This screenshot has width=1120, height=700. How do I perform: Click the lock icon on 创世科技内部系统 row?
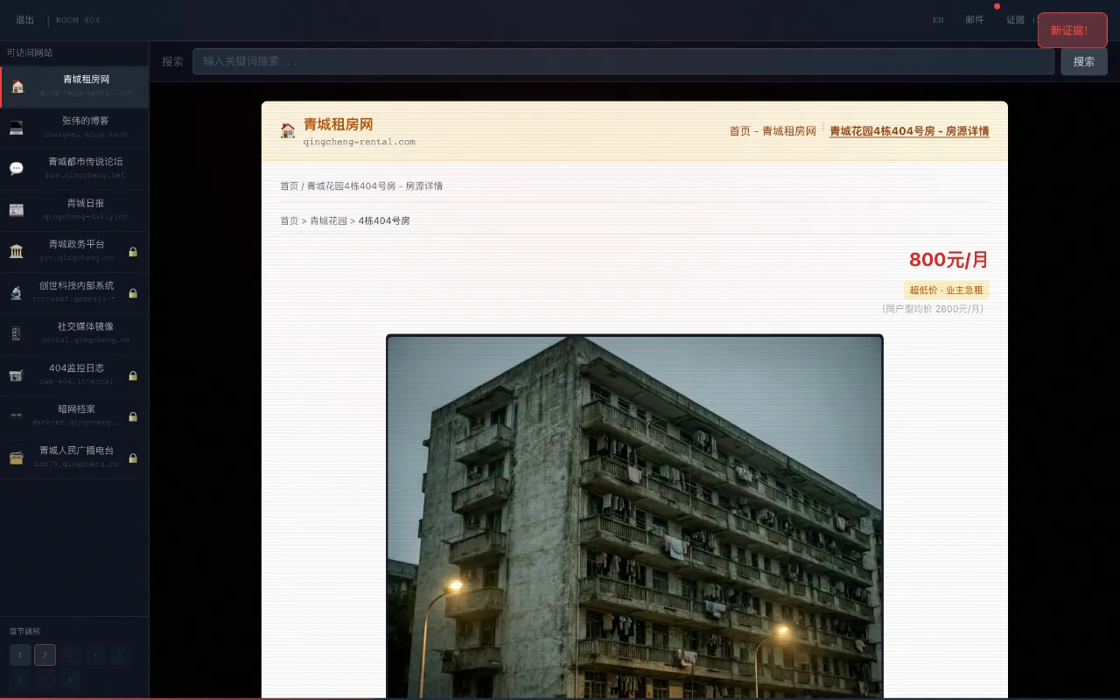133,293
